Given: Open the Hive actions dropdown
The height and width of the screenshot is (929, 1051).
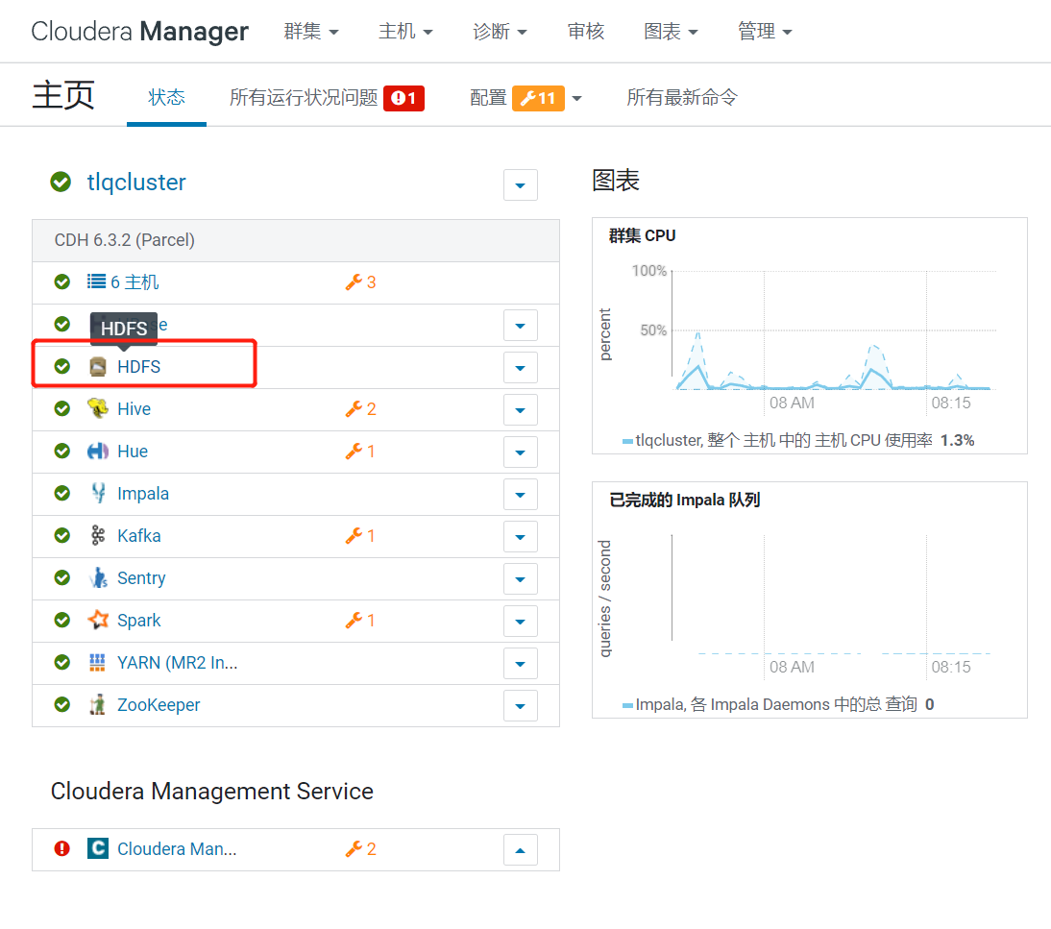Looking at the screenshot, I should (520, 409).
